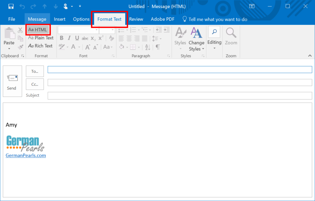The width and height of the screenshot is (315, 201).
Task: Select the Format Text tab
Action: (110, 19)
